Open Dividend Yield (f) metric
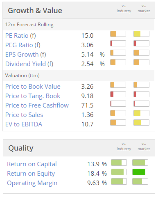Screen dimensions: 158x197 point(29,64)
